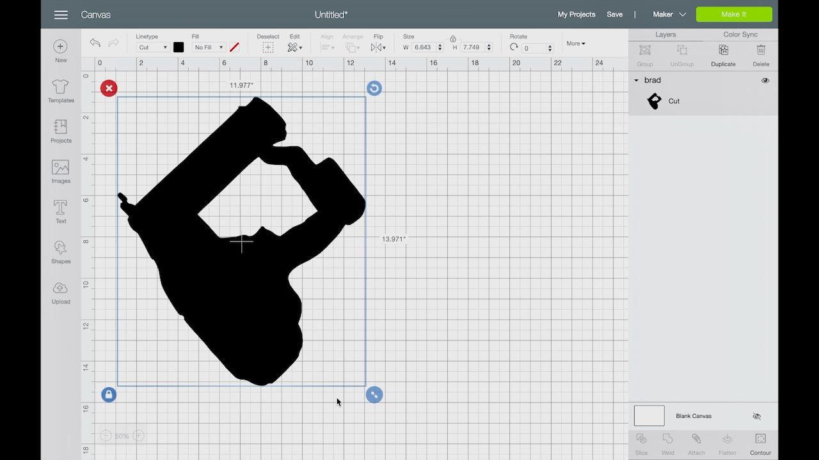Viewport: 819px width, 460px height.
Task: Use the Contour tool
Action: (x=760, y=443)
